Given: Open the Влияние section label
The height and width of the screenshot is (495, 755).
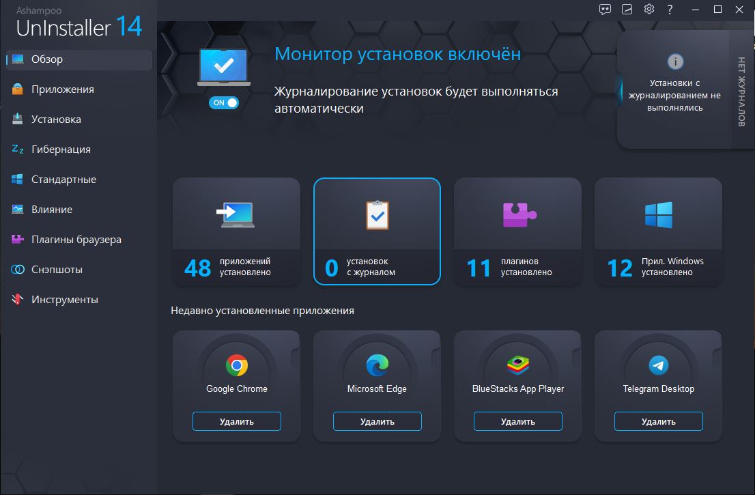Looking at the screenshot, I should click(x=52, y=210).
